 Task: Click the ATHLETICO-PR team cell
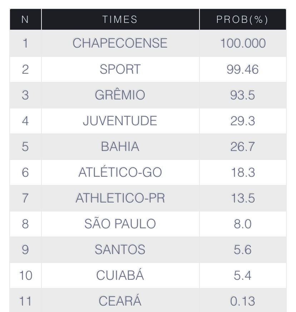[x=120, y=198]
